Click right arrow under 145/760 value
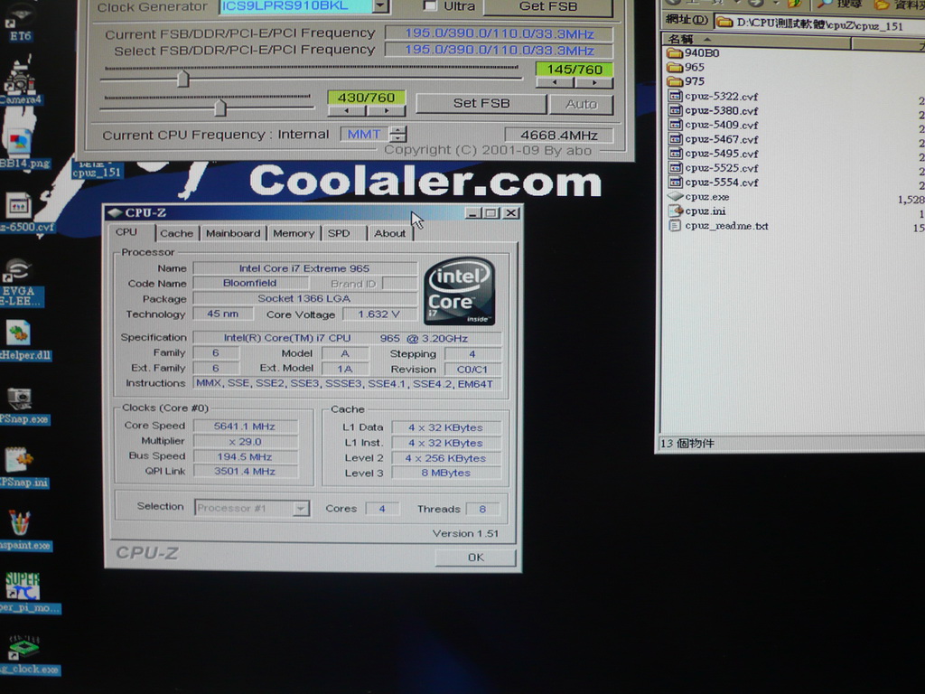 point(594,82)
